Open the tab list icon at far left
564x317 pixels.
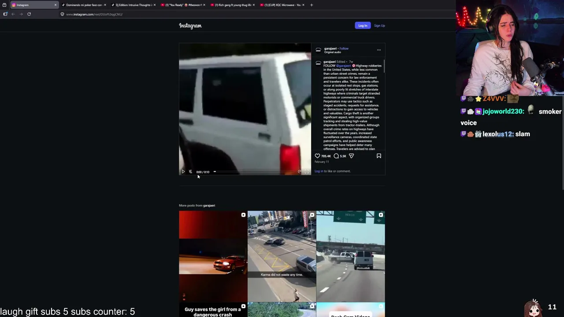(4, 5)
